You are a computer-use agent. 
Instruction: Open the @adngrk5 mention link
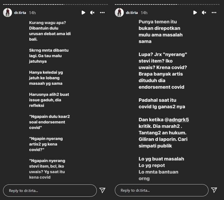[177, 120]
